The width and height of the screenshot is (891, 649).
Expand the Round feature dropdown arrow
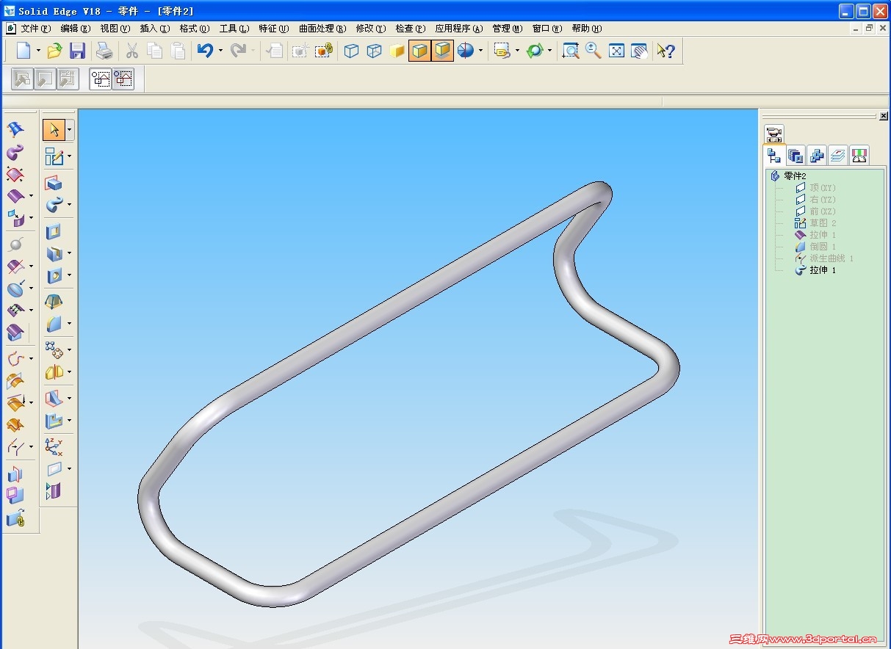click(x=70, y=324)
